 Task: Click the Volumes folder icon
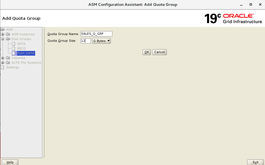[x=8, y=58]
